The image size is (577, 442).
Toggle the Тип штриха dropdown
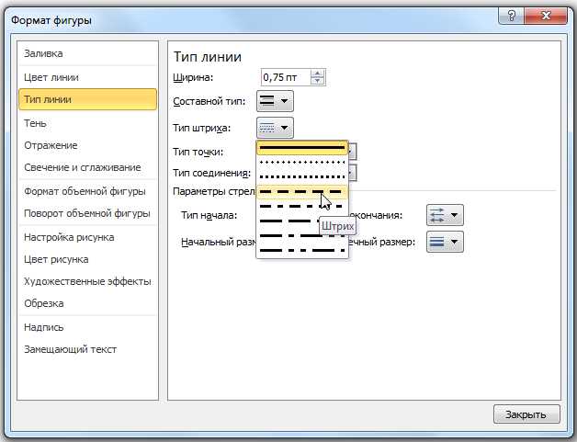tap(275, 128)
